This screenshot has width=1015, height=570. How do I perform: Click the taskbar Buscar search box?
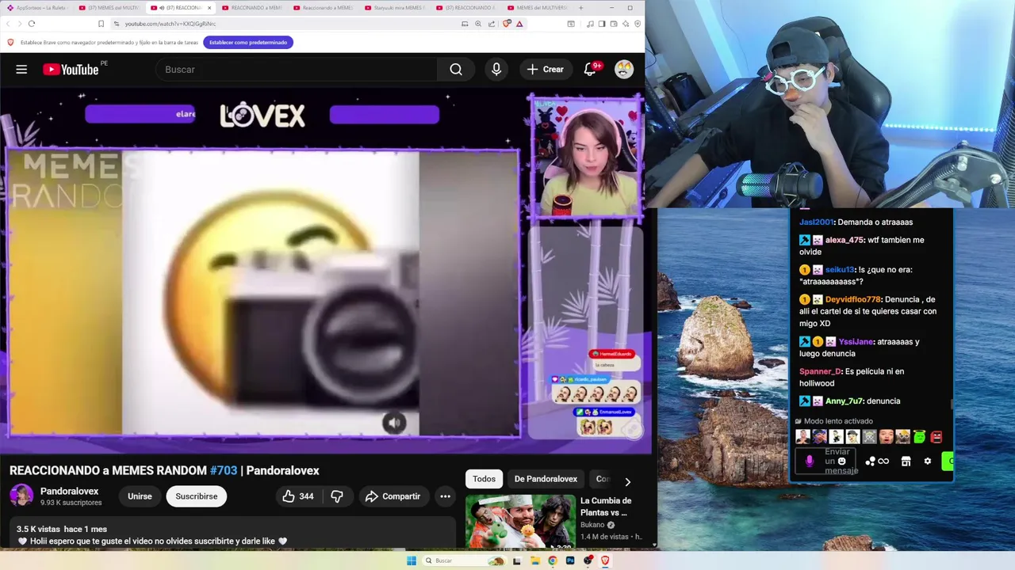(x=465, y=560)
